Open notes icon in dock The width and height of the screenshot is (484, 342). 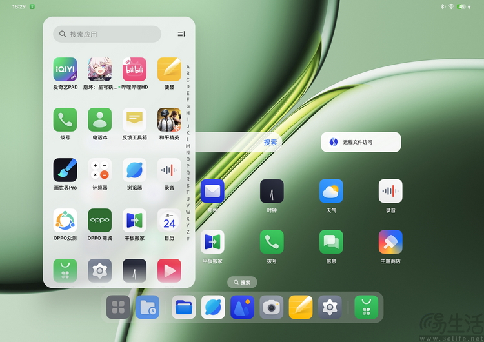click(x=301, y=307)
